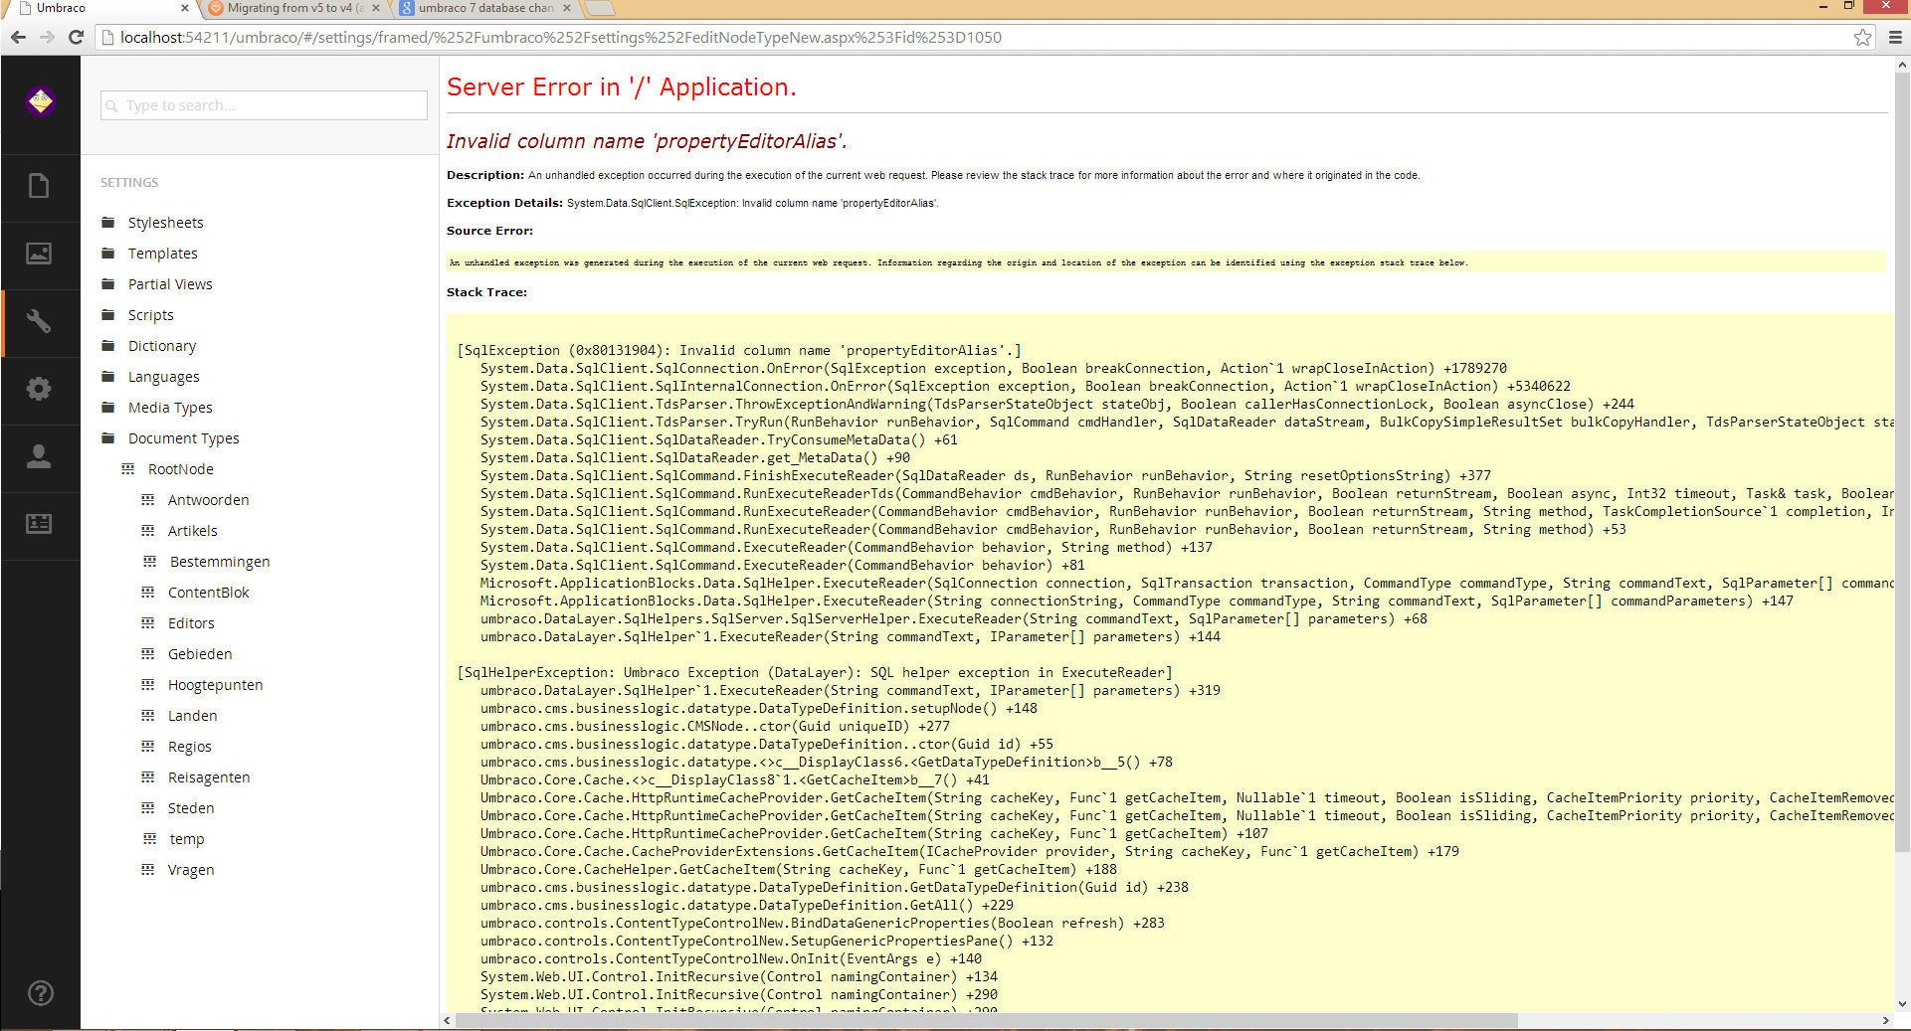
Task: Select RootNode document type
Action: click(x=180, y=469)
